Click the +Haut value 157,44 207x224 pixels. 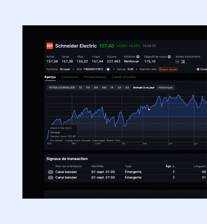point(98,61)
